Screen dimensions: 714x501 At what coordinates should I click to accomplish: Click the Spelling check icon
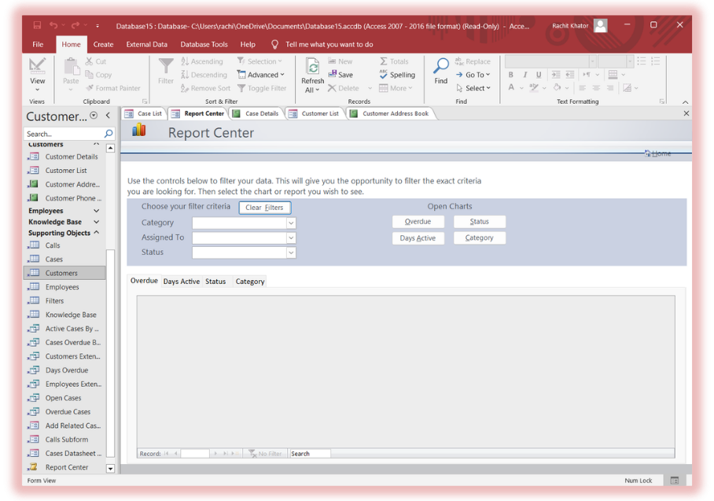point(384,75)
